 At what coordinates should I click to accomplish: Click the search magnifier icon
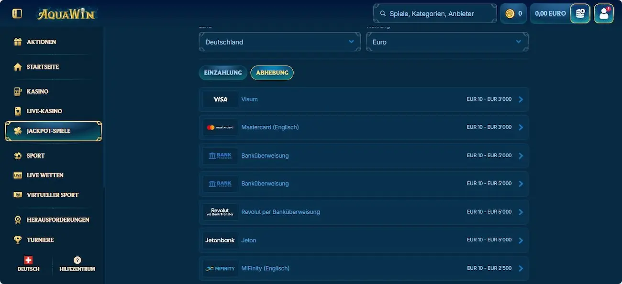tap(383, 14)
